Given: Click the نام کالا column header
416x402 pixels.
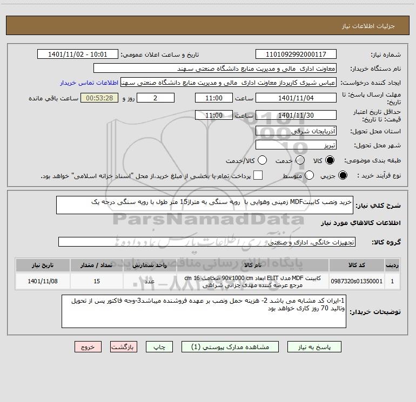Looking at the screenshot, I should (253, 265).
